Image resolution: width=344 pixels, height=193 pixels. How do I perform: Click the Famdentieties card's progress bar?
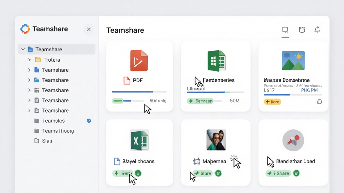tap(215, 92)
